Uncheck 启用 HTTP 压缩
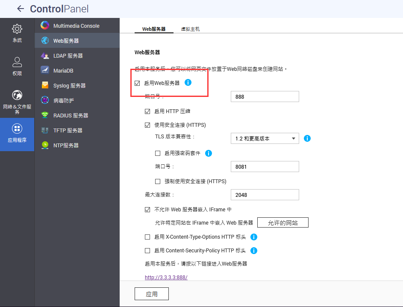Screen dimensions: 403x307 tap(148, 111)
